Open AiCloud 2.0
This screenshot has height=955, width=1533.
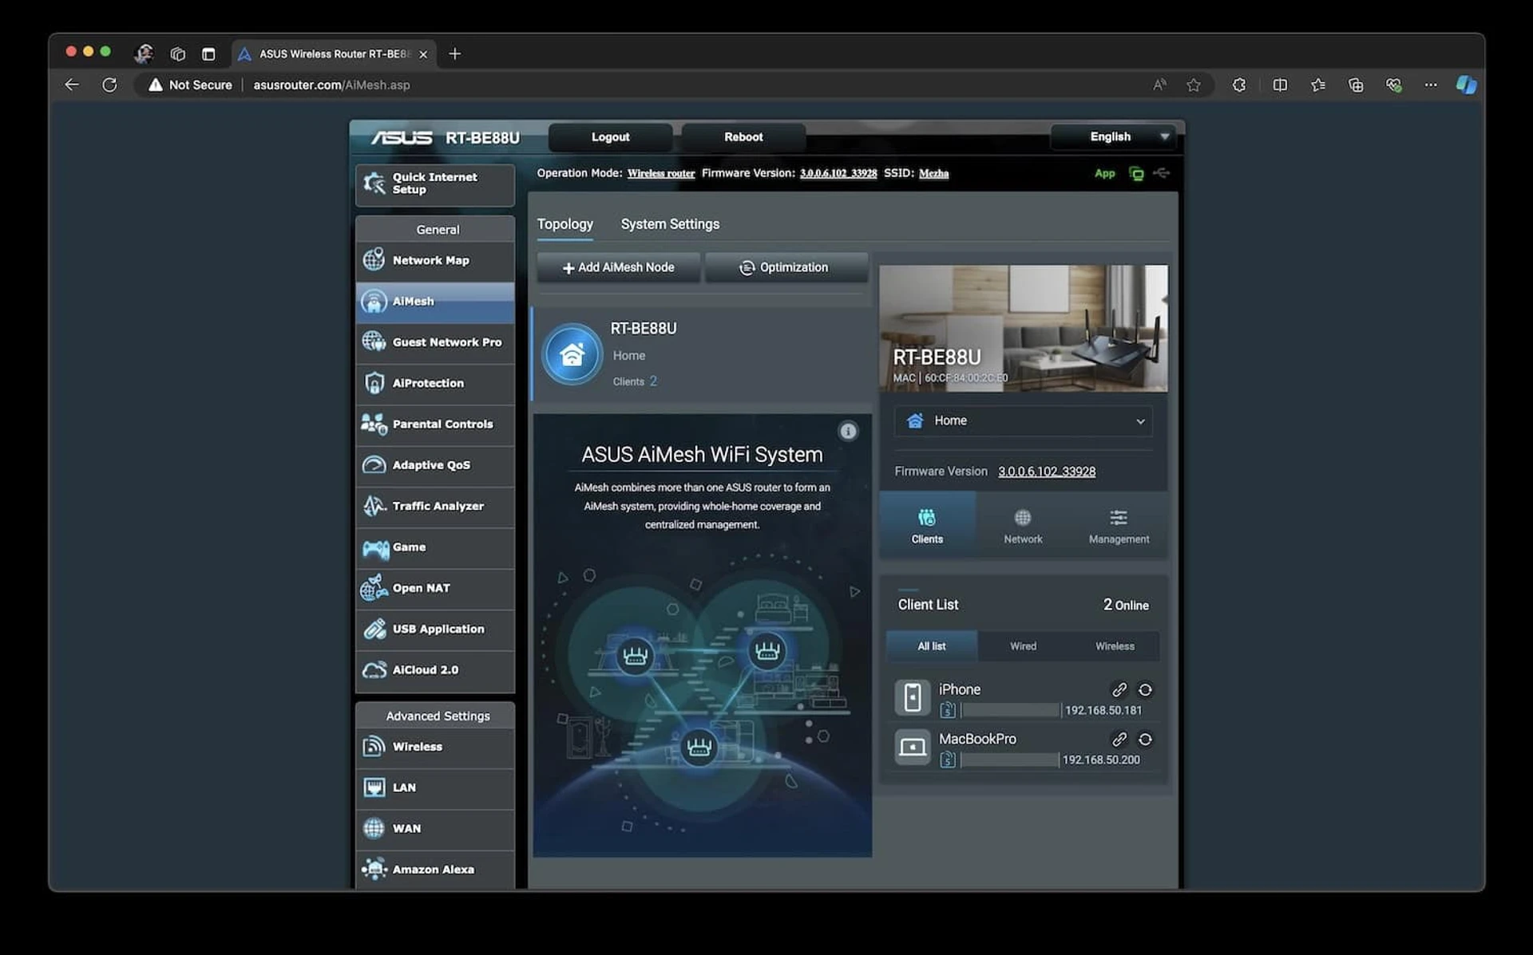[x=435, y=670]
